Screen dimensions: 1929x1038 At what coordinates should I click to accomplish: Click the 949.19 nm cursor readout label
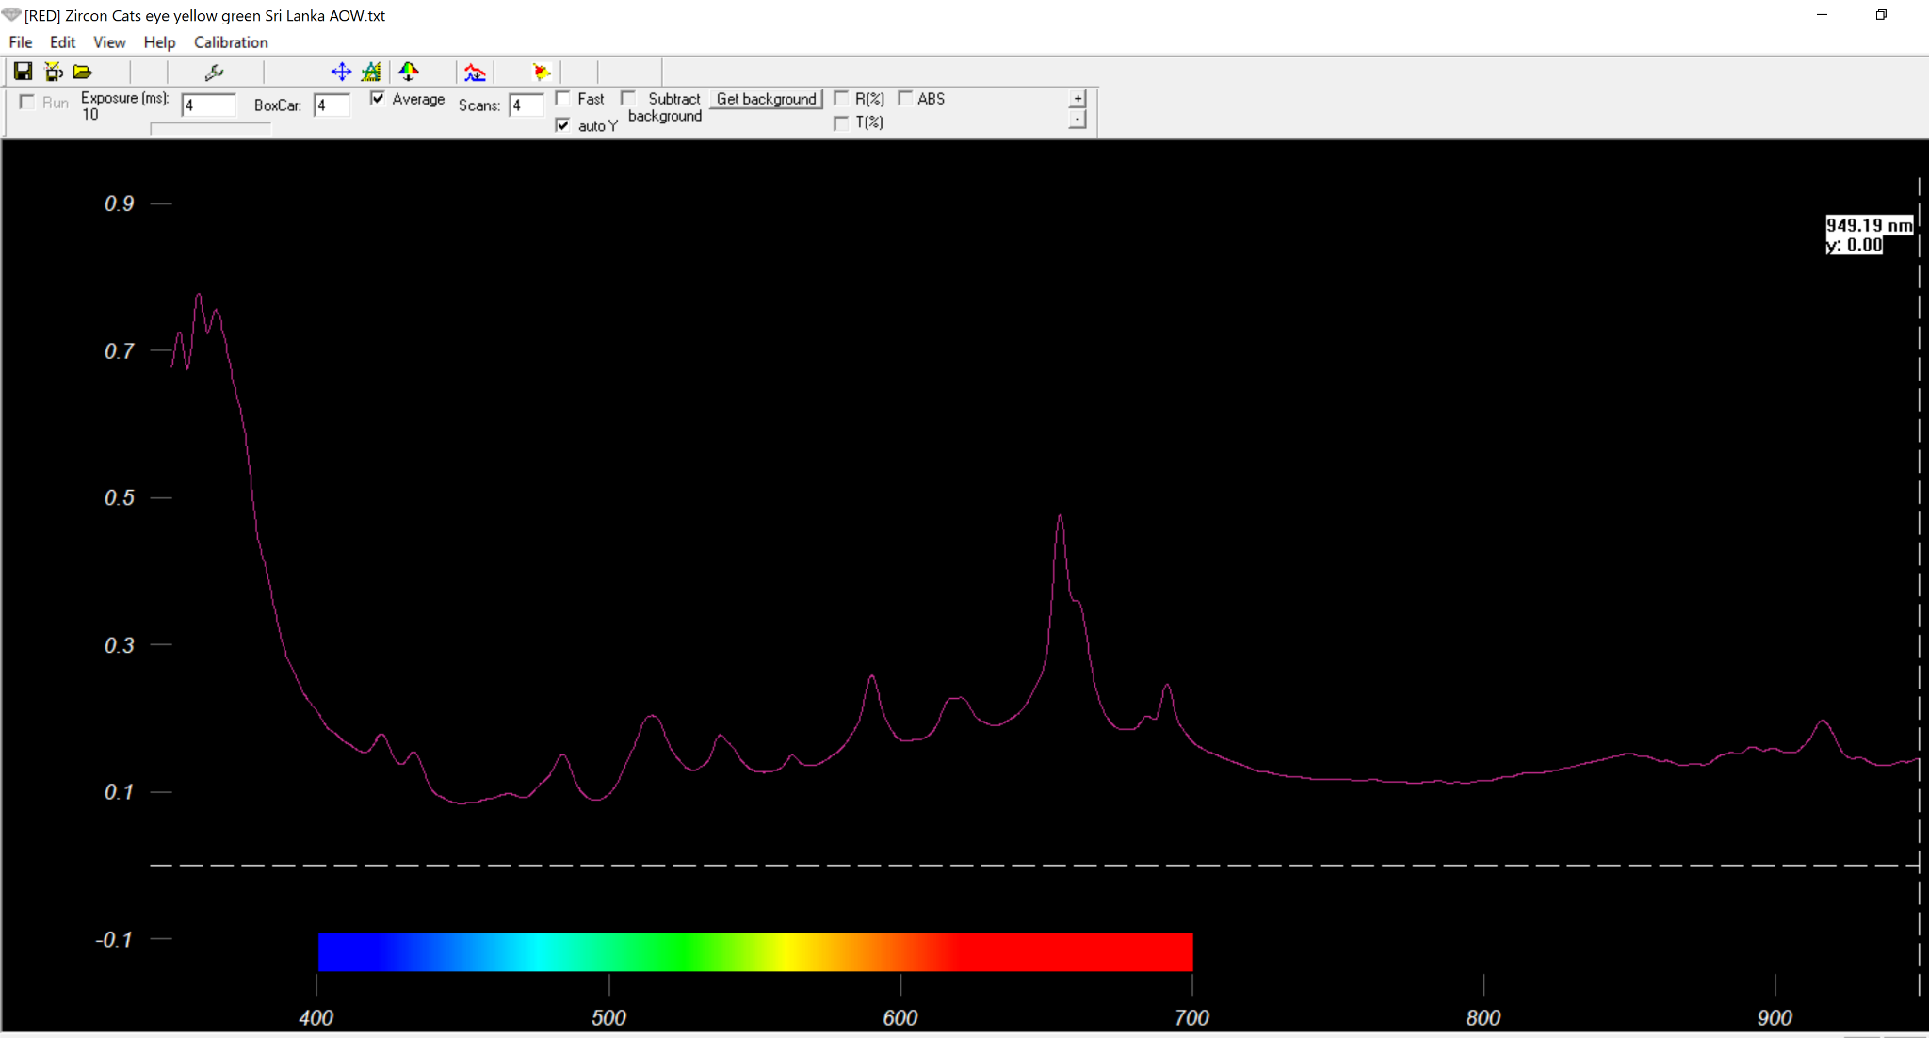1870,235
